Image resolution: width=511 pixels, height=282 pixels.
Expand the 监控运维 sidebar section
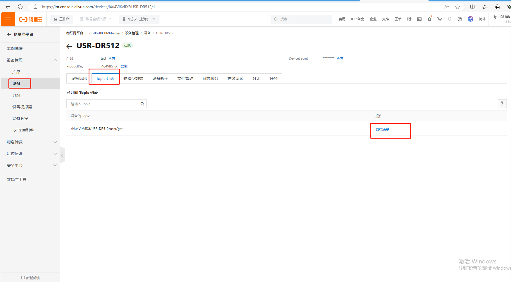click(55, 154)
